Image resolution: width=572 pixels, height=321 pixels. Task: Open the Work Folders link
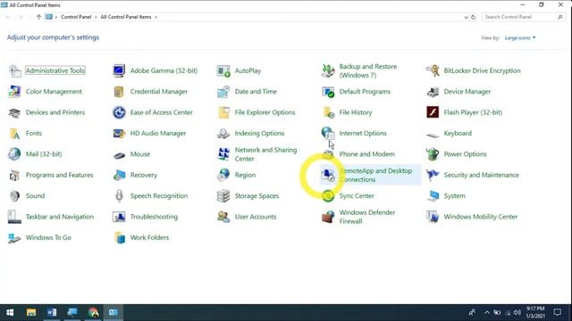(149, 237)
